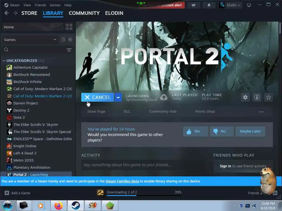Toggle the library grid view icon

69,27
